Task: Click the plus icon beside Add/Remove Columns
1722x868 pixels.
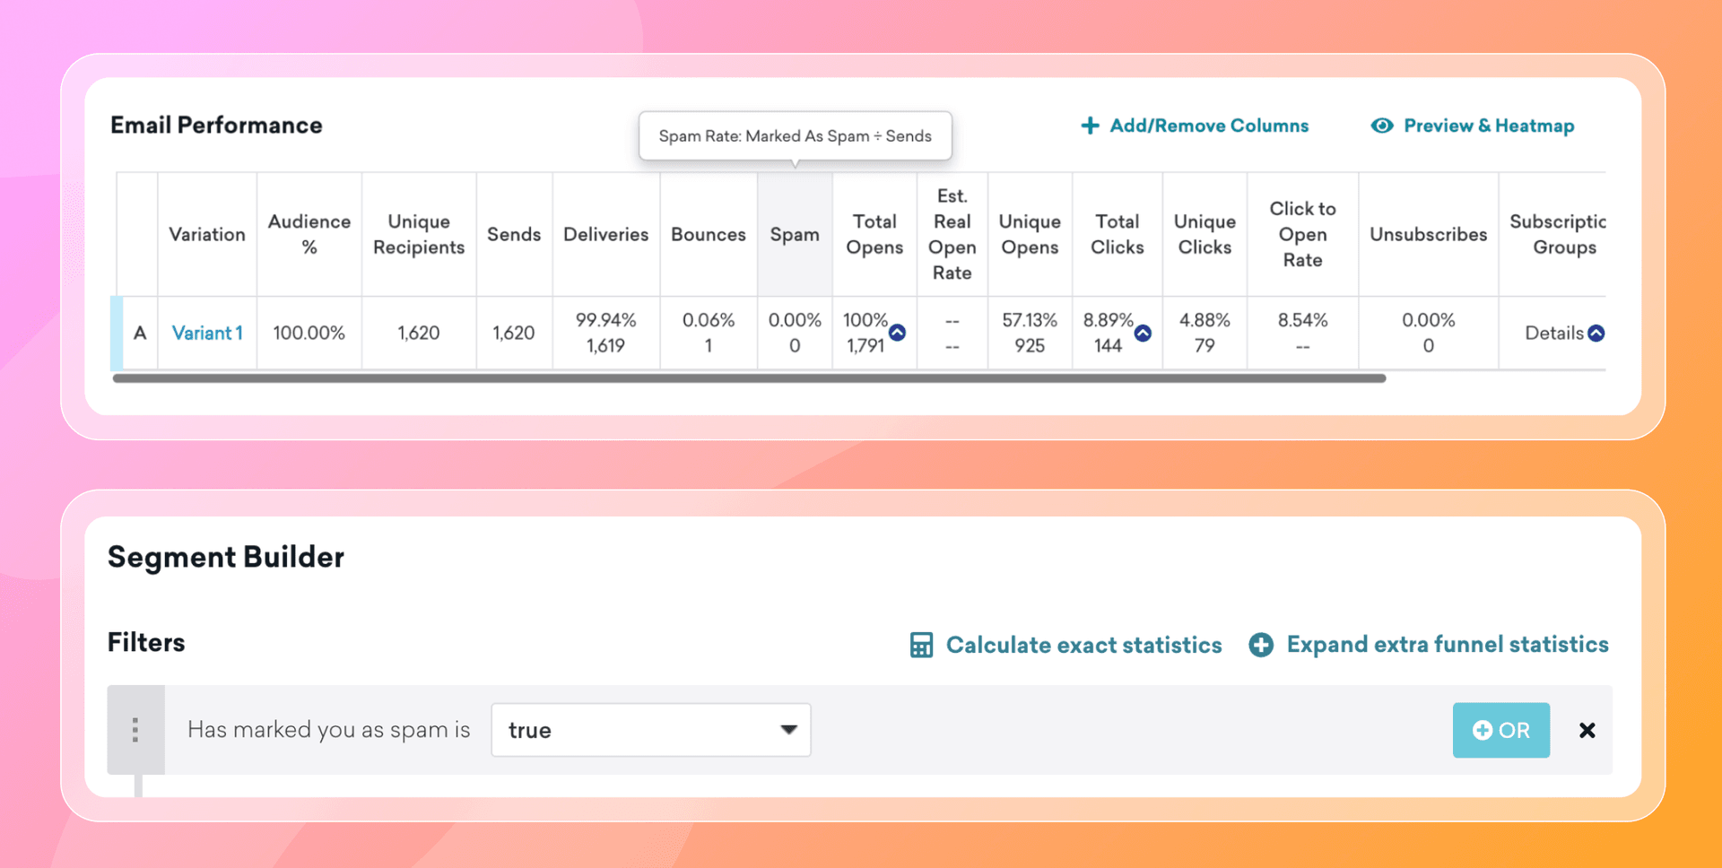Action: 1090,126
